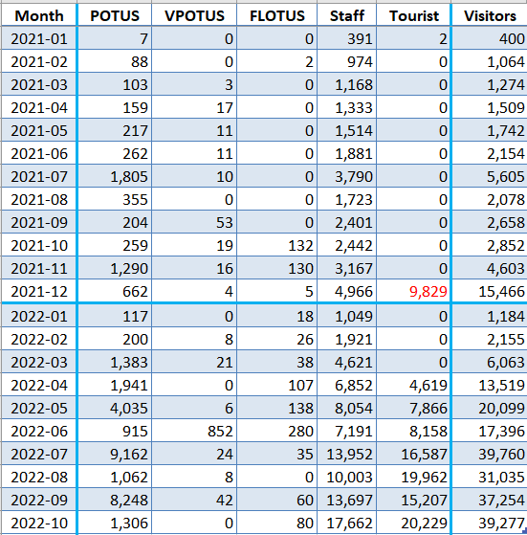Viewport: 527px width, 535px height.
Task: Select the month cell 2021-01
Action: tap(39, 38)
